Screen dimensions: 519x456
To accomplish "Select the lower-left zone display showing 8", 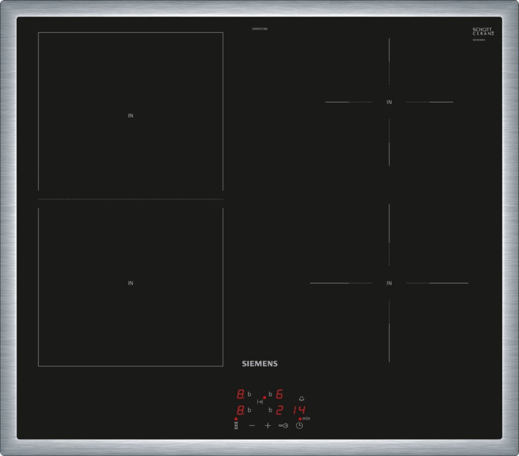I will click(x=240, y=410).
